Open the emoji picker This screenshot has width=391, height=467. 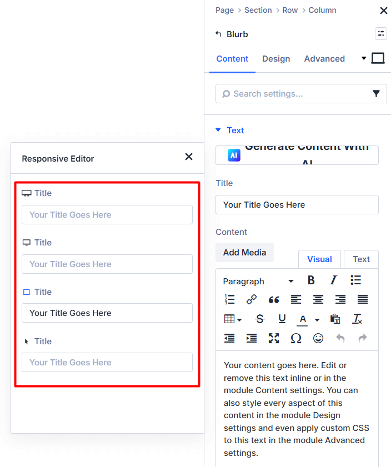(x=318, y=338)
